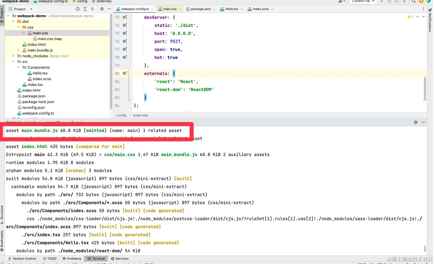This screenshot has width=435, height=264.
Task: Open the Structure side tool window
Action: click(2, 215)
